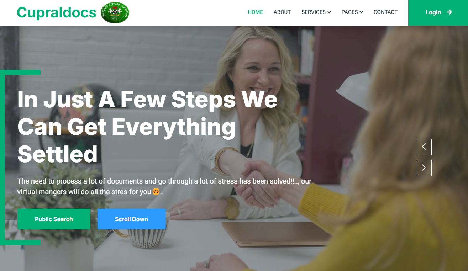Click the green Public Search button

54,219
